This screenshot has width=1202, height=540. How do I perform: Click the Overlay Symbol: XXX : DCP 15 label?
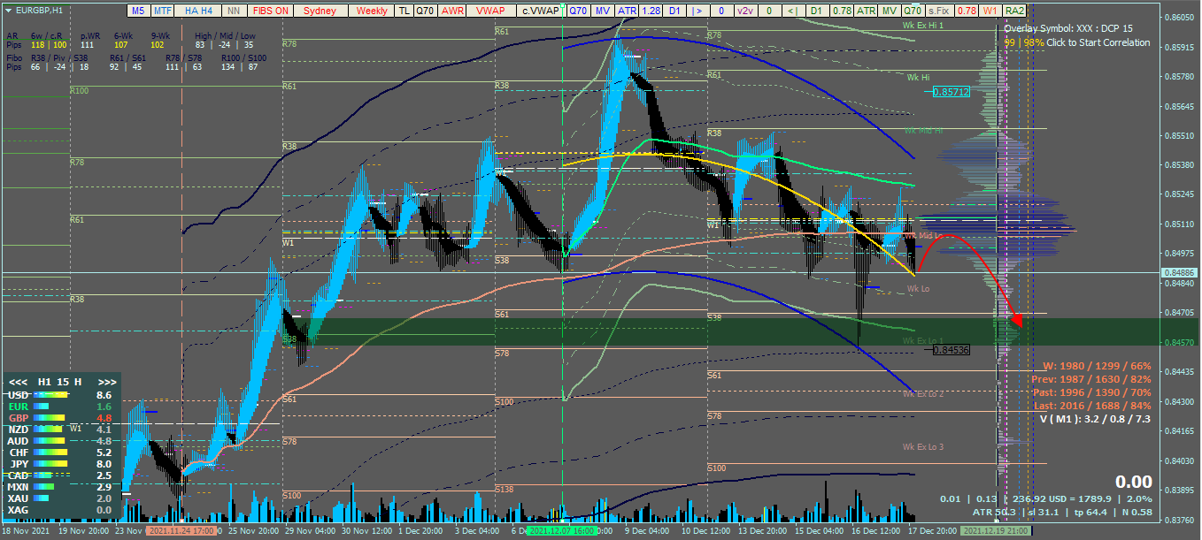1068,29
